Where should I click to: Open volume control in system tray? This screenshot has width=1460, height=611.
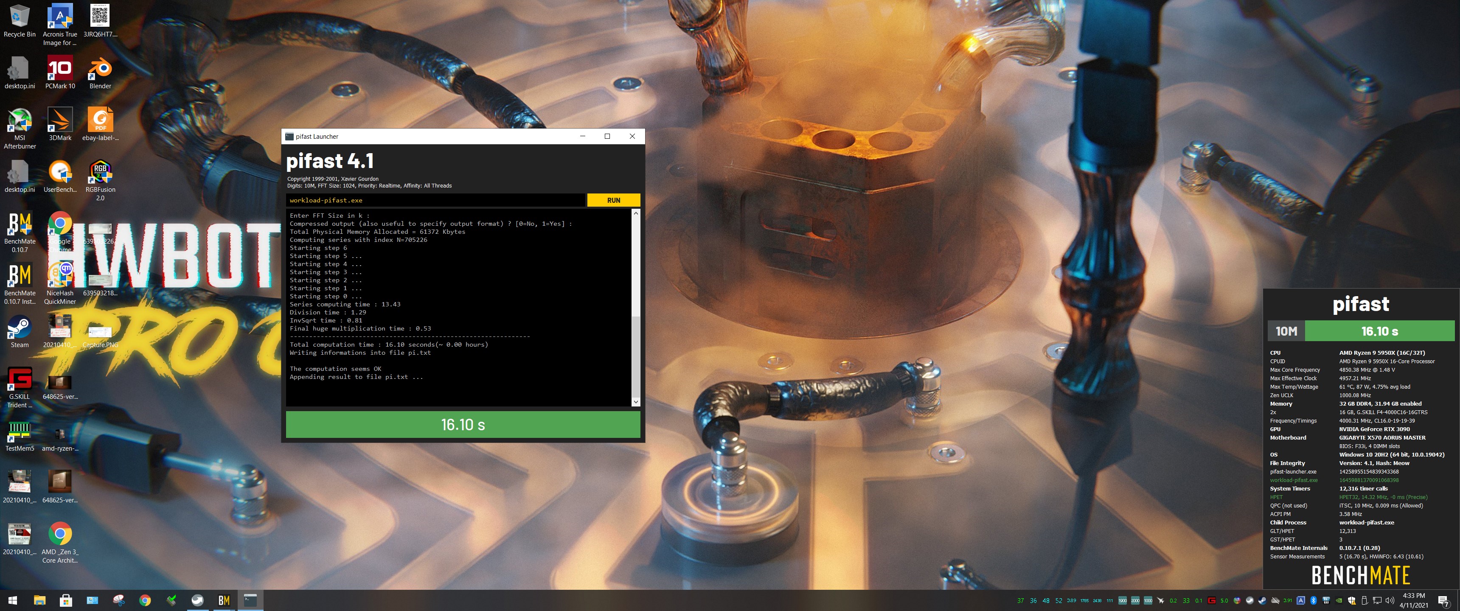(1390, 600)
